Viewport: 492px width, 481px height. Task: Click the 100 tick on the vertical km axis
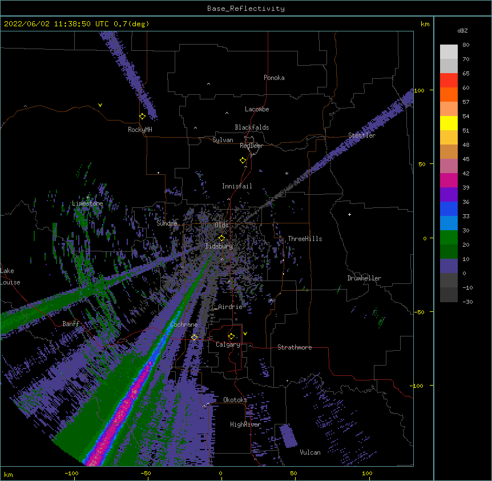(419, 90)
